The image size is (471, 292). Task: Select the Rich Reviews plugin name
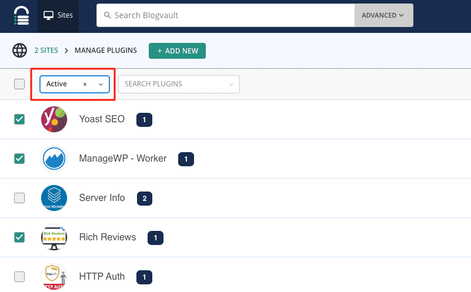(x=108, y=237)
